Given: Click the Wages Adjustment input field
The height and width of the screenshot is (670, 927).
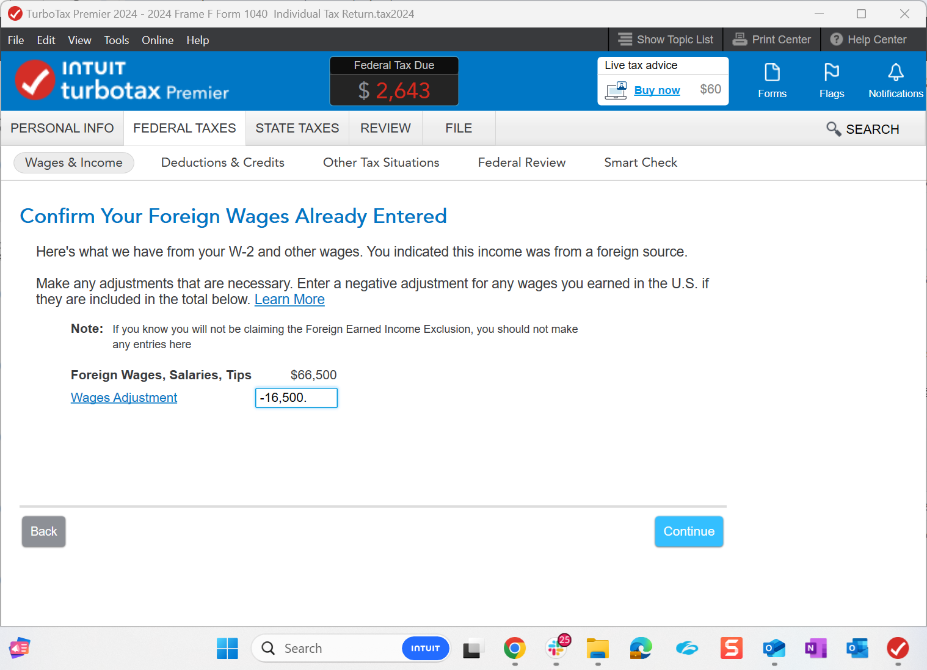Looking at the screenshot, I should click(x=296, y=398).
